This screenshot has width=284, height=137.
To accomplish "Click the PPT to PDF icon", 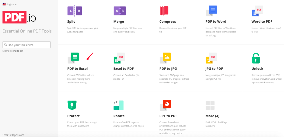I will (x=165, y=105).
